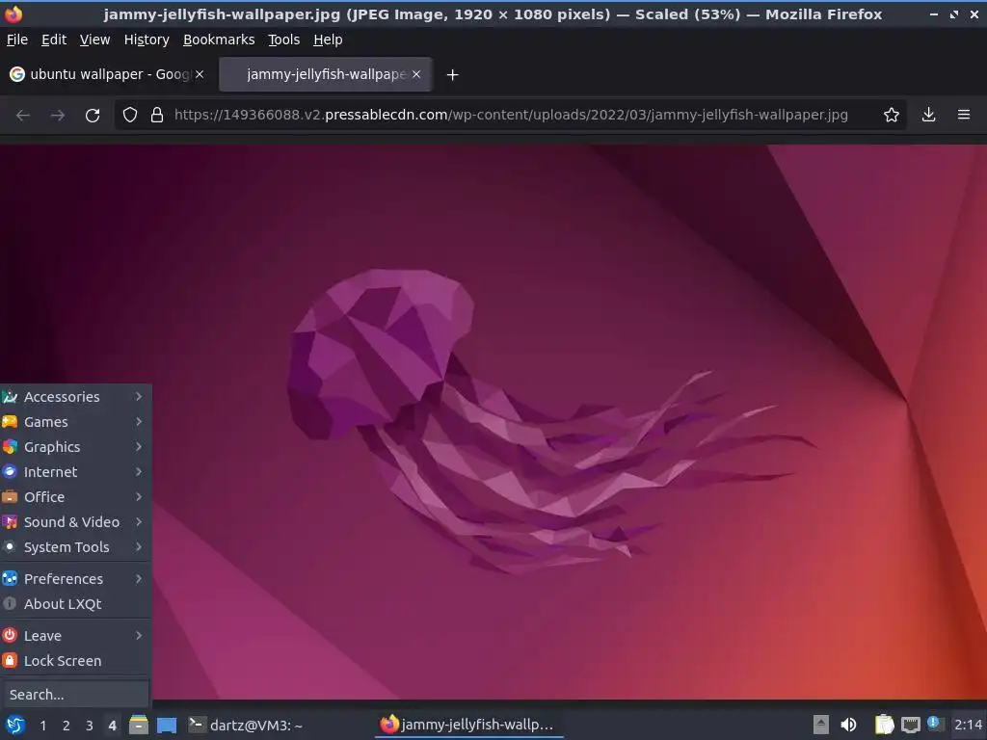
Task: Choose Lock Screen in the menu
Action: point(75,661)
